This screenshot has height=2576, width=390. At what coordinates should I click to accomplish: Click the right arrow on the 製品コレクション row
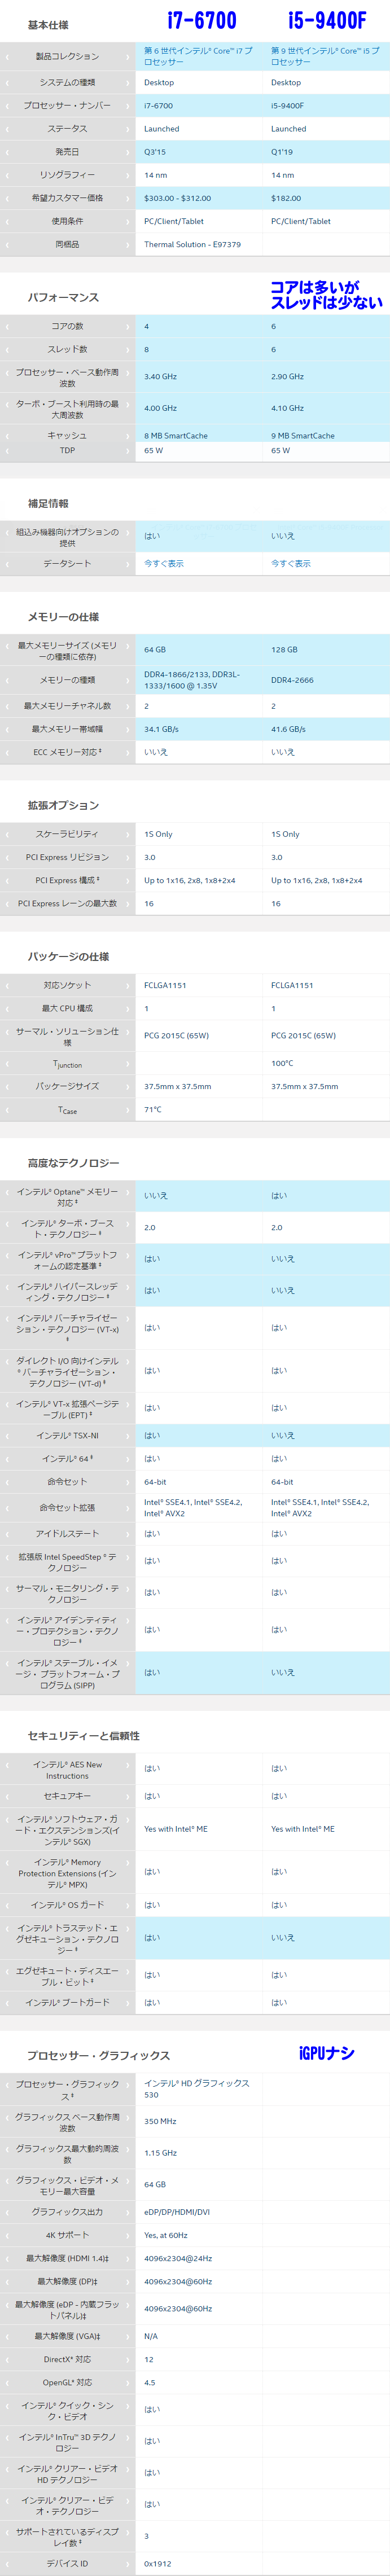pyautogui.click(x=127, y=57)
